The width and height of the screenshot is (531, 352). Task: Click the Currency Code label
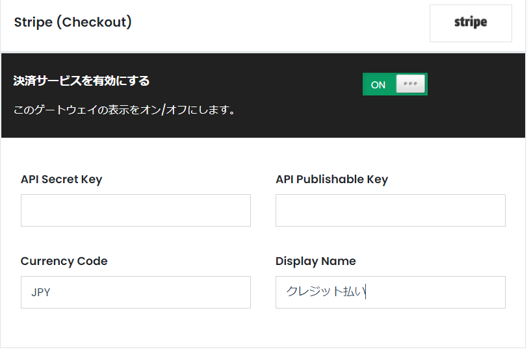click(64, 261)
